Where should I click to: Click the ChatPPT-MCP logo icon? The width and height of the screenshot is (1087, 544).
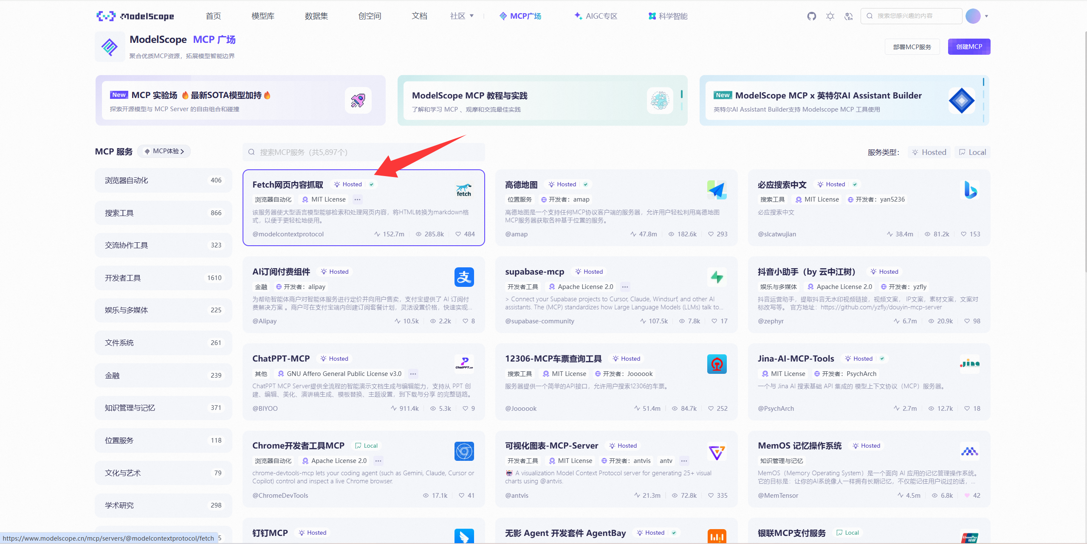(x=464, y=364)
